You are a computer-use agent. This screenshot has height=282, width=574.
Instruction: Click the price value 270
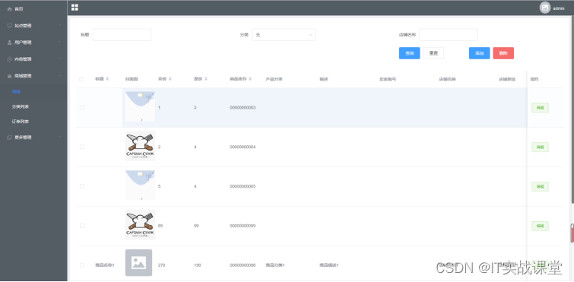[161, 265]
